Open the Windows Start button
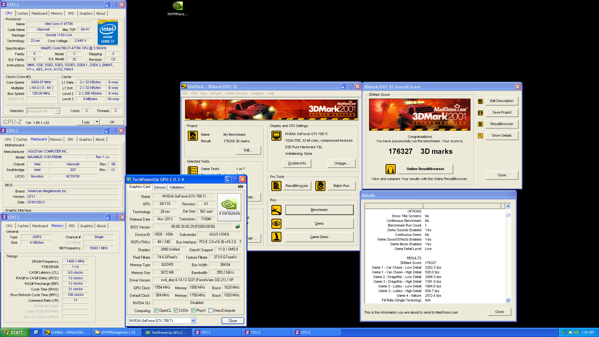This screenshot has height=337, width=599. (x=15, y=332)
